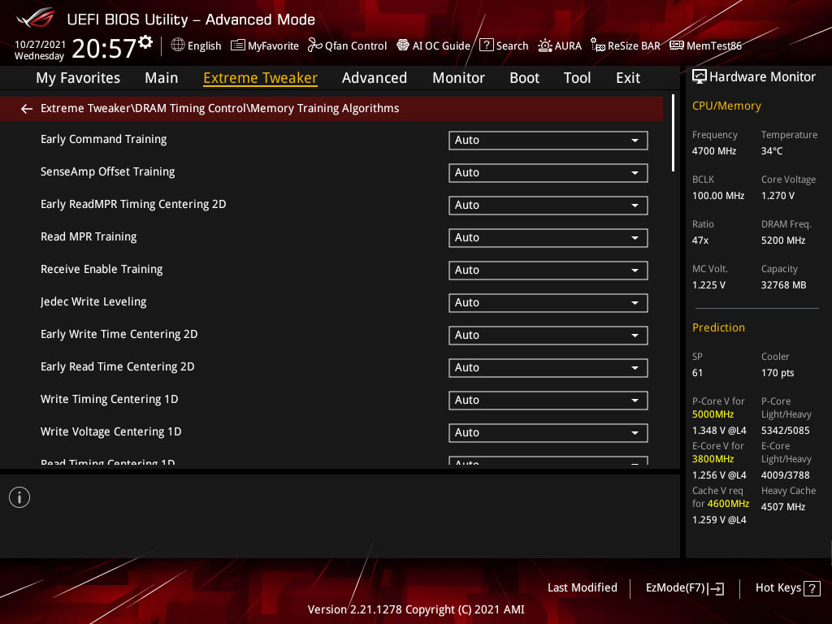Click the settings list scrollbar

point(673,133)
